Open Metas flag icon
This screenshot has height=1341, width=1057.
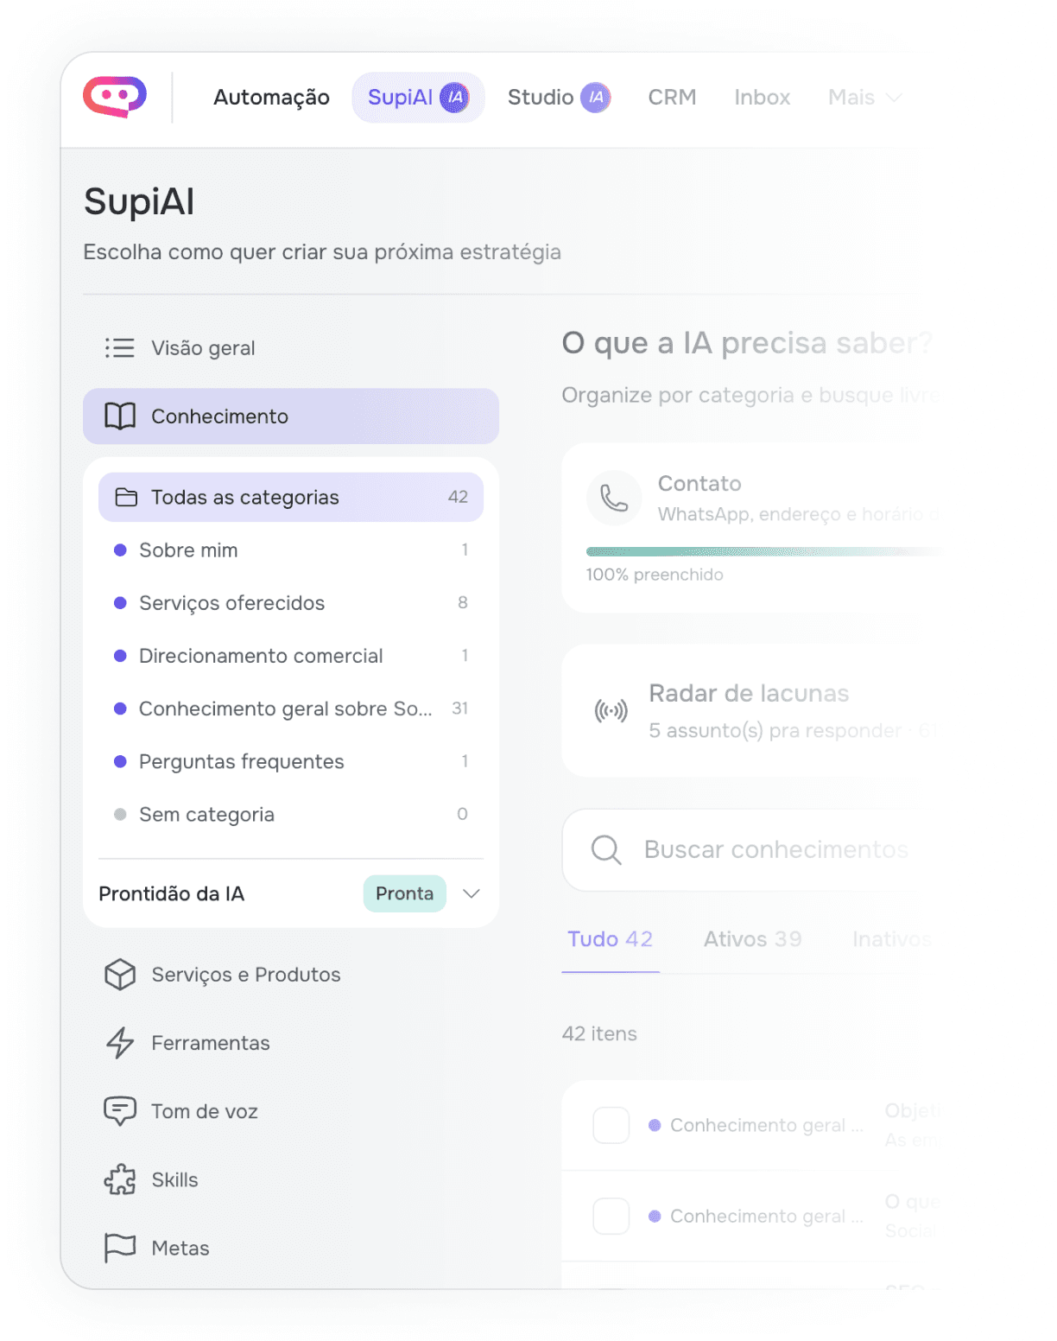point(120,1248)
